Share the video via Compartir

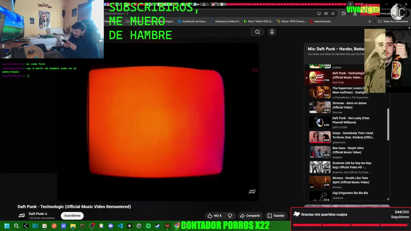click(x=250, y=216)
